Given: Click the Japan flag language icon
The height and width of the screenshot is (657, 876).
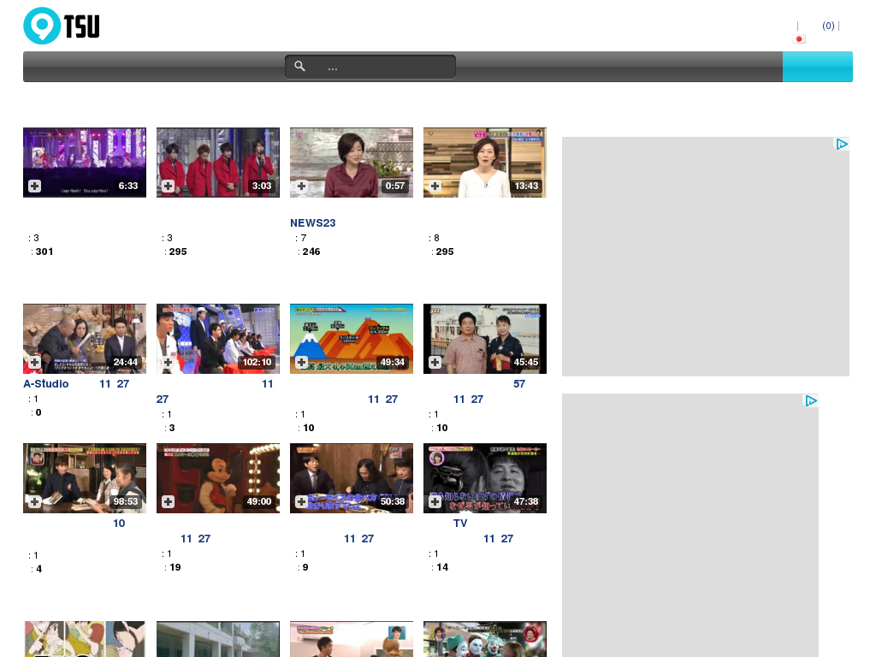Looking at the screenshot, I should click(x=799, y=39).
